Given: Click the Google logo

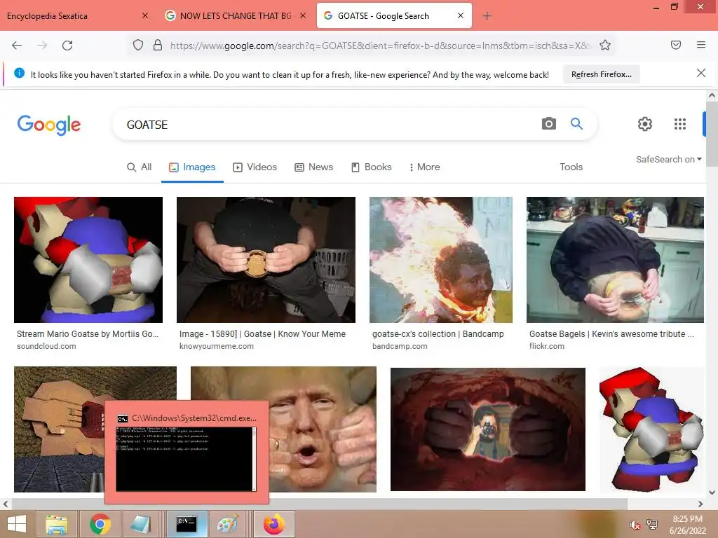Looking at the screenshot, I should [49, 125].
